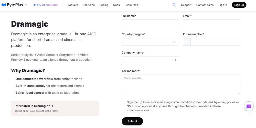Focus the Phone number input field
The width and height of the screenshot is (256, 128).
(x=215, y=42)
